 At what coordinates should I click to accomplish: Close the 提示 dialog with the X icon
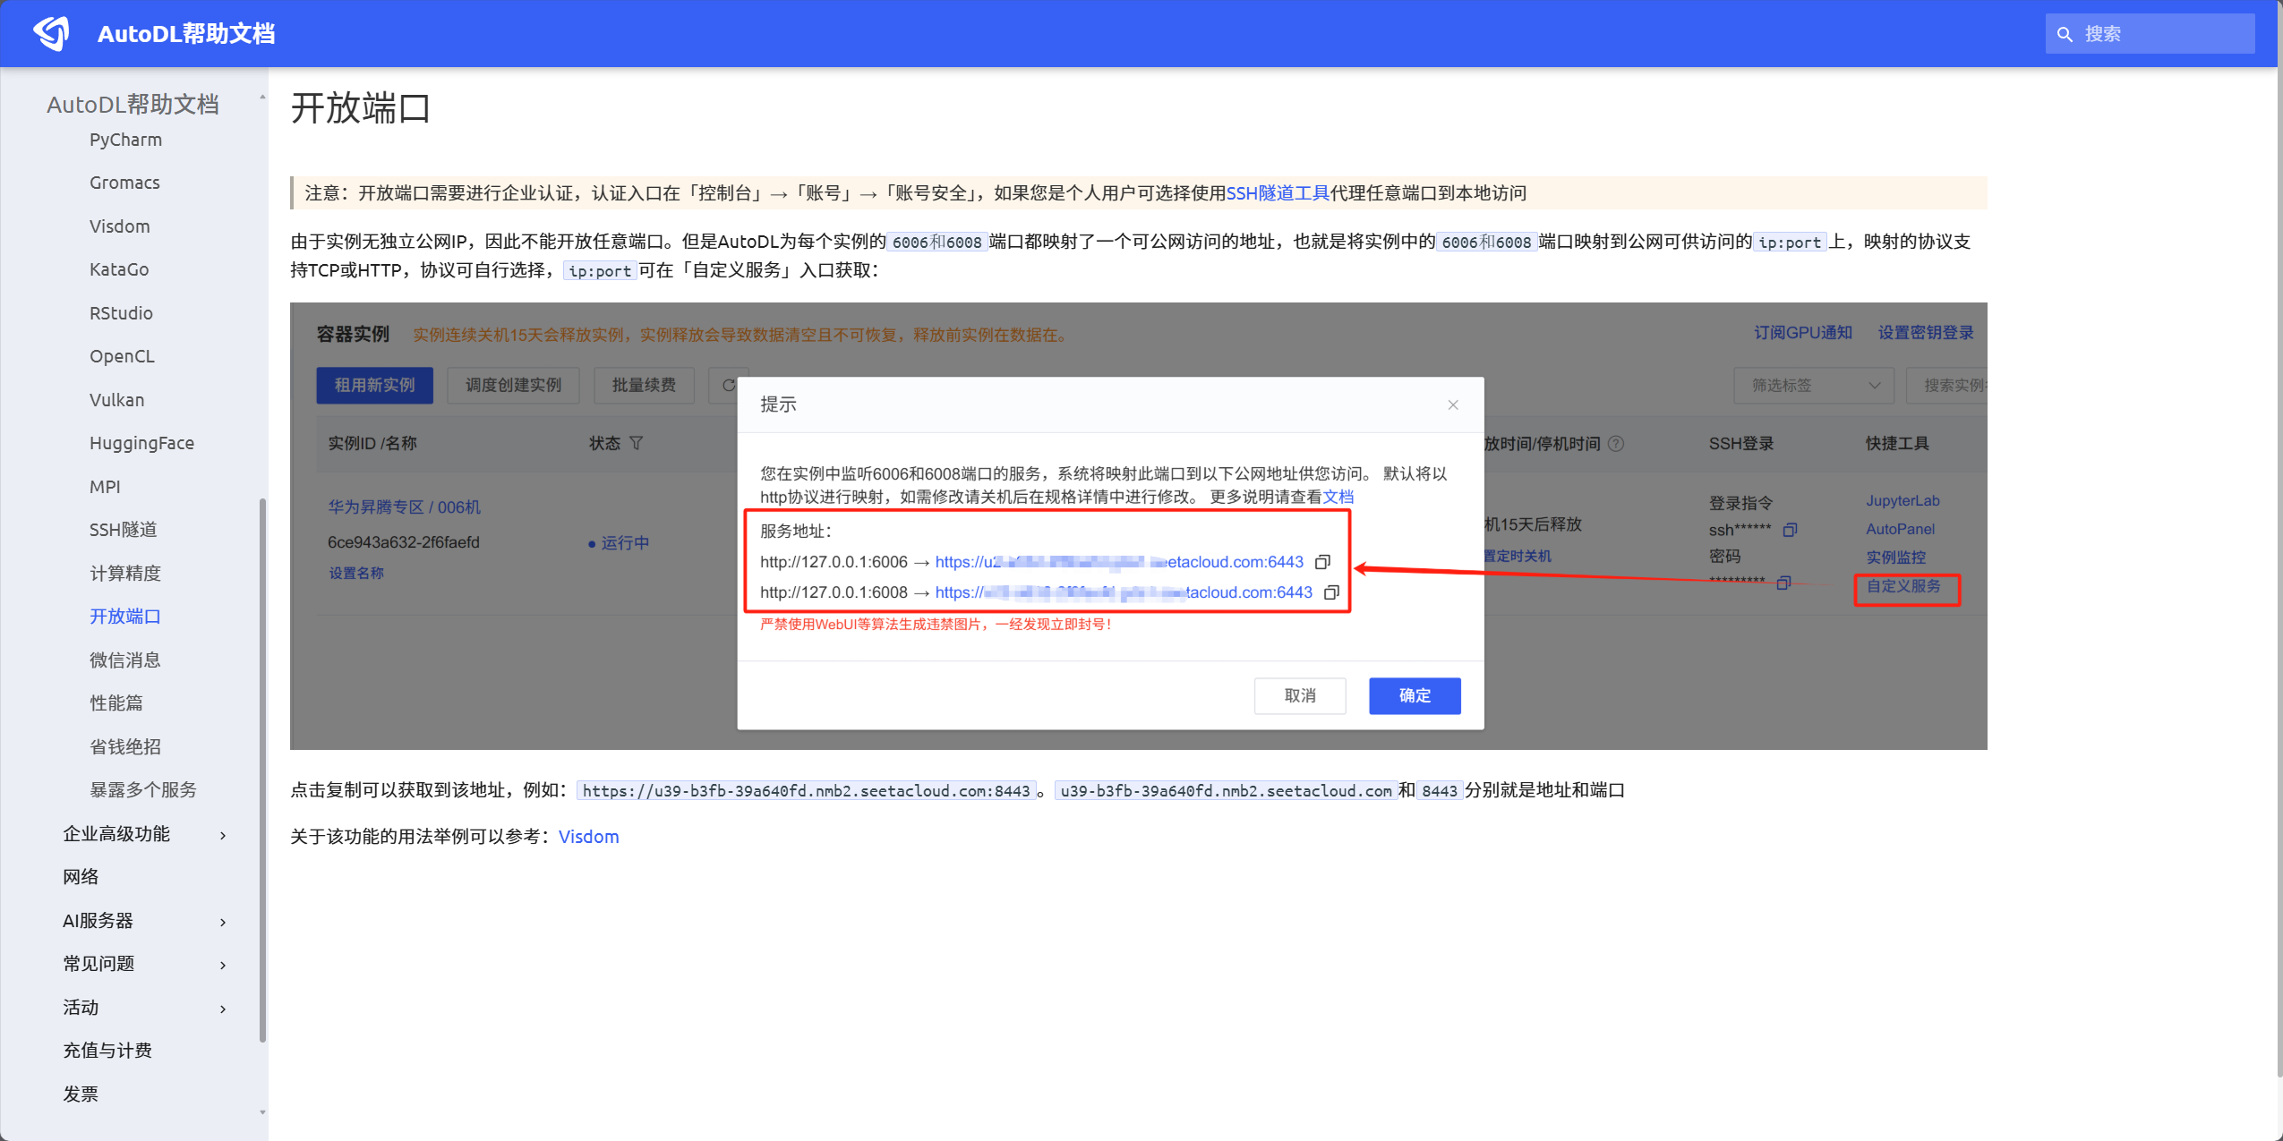coord(1451,404)
